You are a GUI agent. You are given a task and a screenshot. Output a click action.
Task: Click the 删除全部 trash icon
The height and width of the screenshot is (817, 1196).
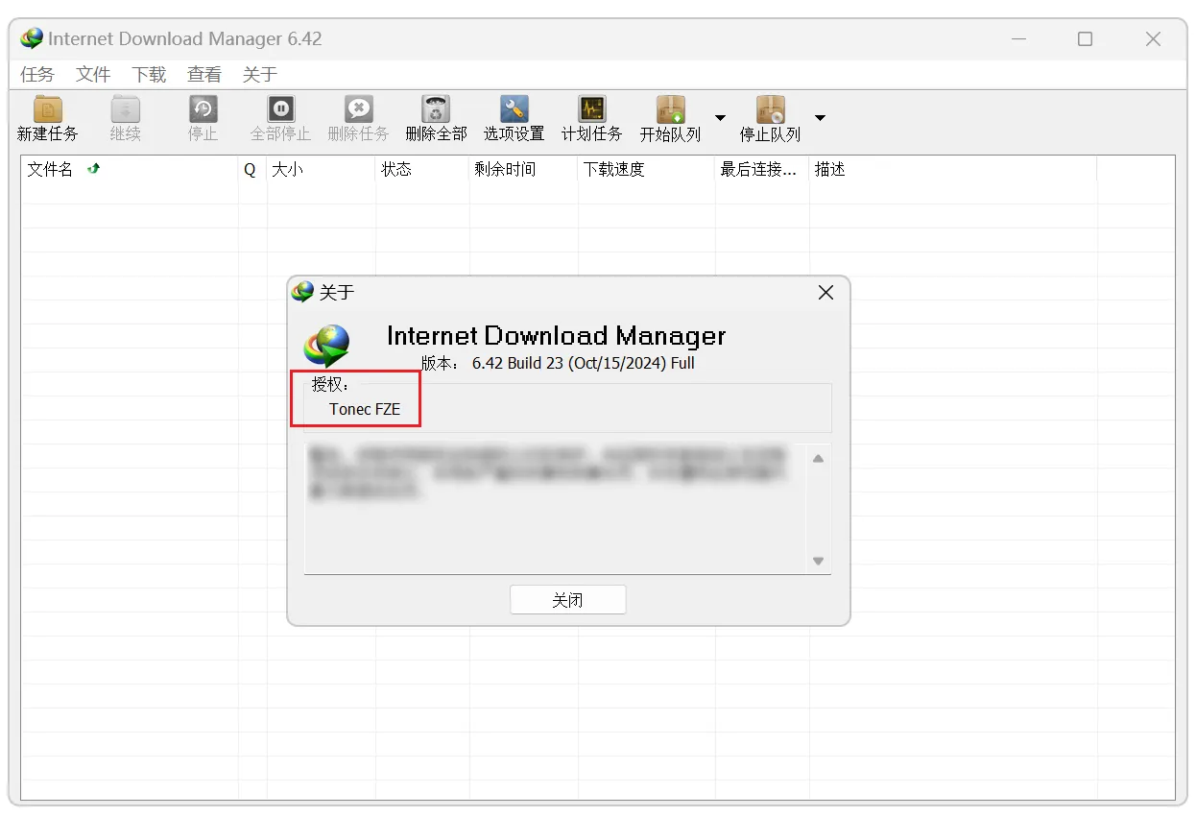point(436,108)
